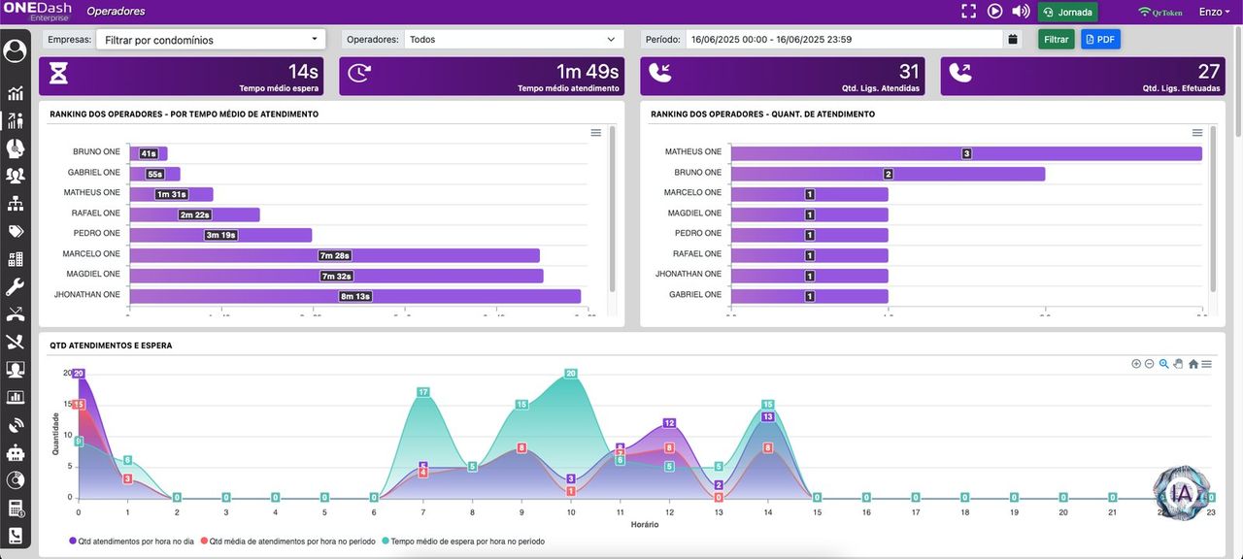Click the scrollbar of quant. atendimento ranking
Screen dimensions: 1243x559
[1213, 209]
